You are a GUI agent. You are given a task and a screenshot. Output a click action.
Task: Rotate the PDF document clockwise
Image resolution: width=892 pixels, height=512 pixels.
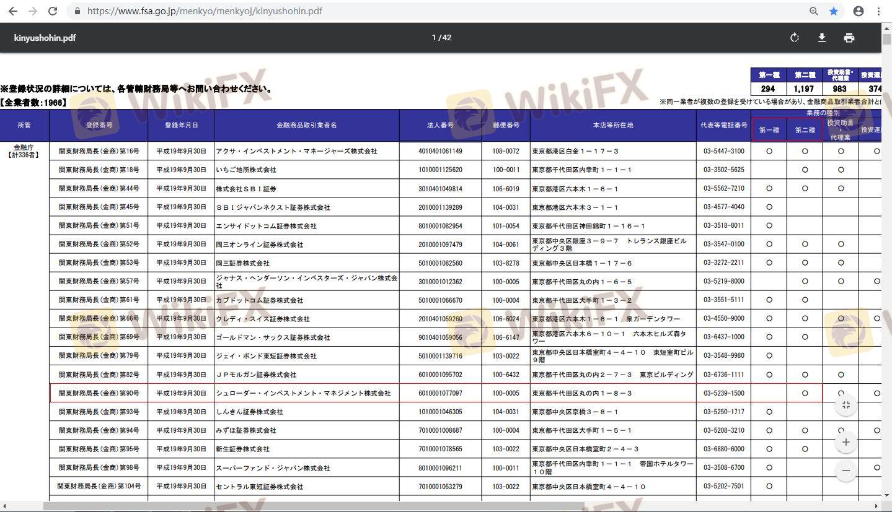click(x=795, y=38)
